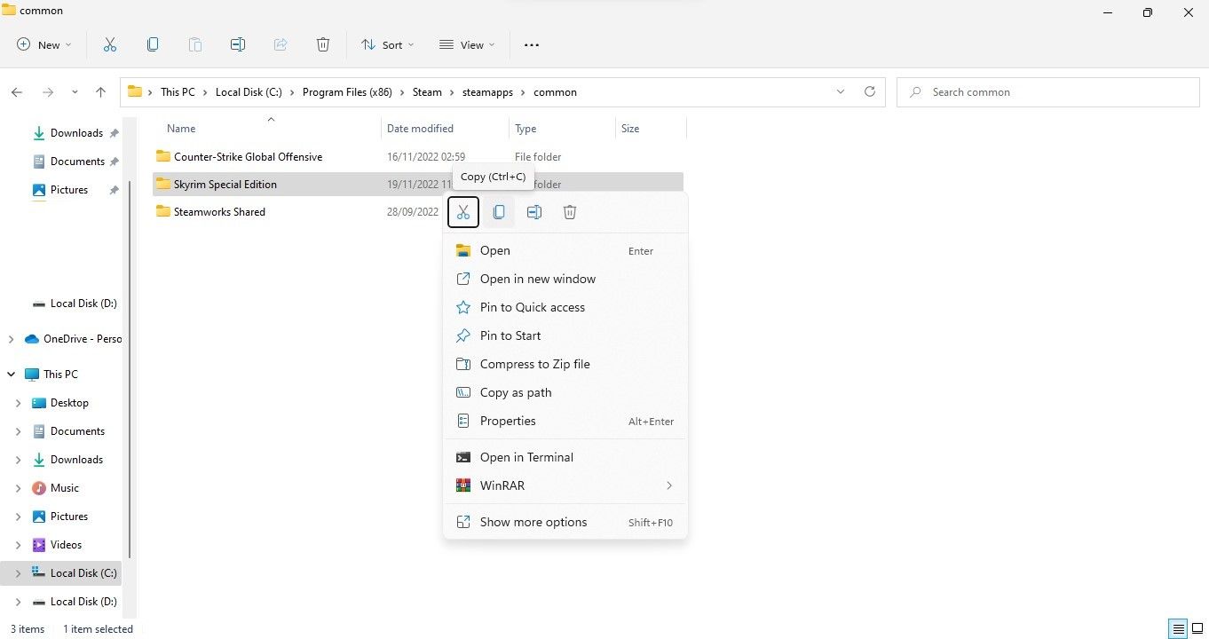Click steamapps in address breadcrumb
1209x639 pixels.
(x=487, y=92)
